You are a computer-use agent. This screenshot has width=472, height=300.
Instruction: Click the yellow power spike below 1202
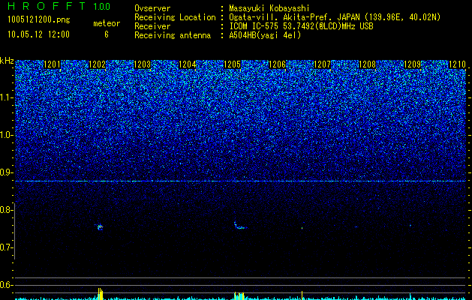click(x=101, y=294)
